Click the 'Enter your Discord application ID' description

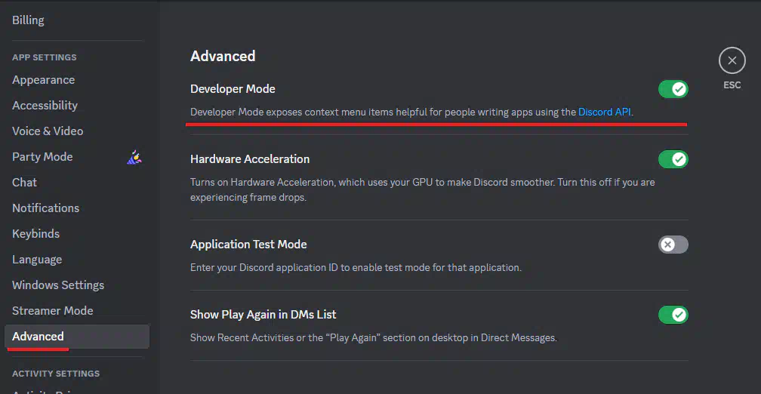[x=356, y=268]
